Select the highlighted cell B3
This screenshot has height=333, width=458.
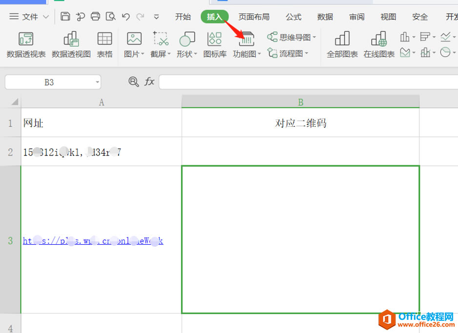pos(301,240)
